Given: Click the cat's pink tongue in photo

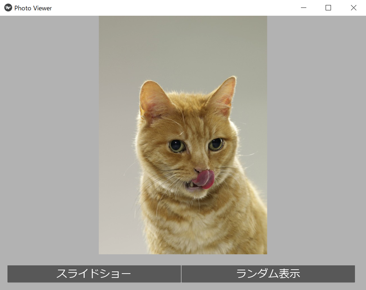Looking at the screenshot, I should (x=205, y=179).
